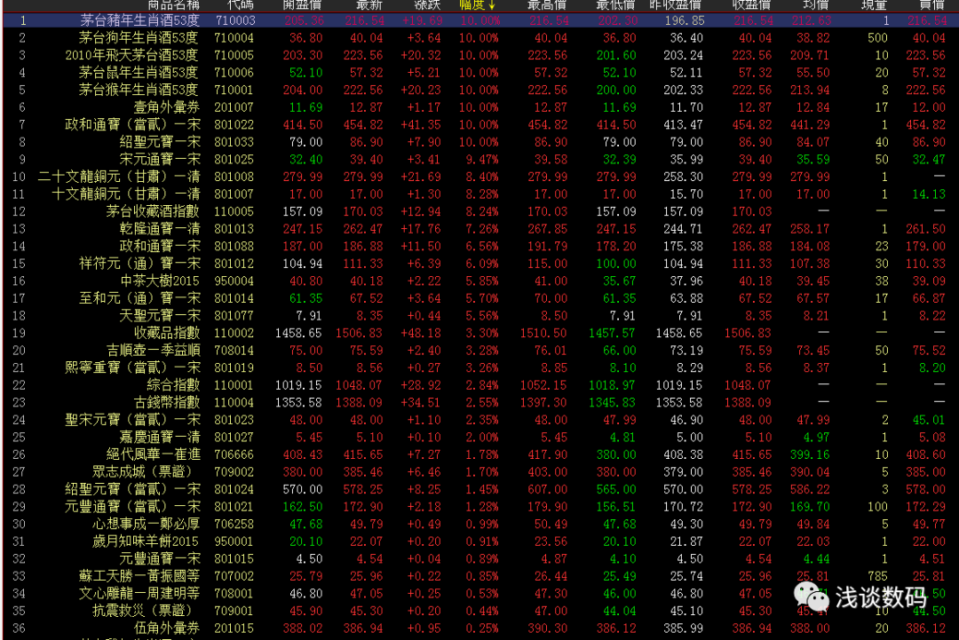Click product code 801088
The width and height of the screenshot is (959, 640).
pos(234,247)
